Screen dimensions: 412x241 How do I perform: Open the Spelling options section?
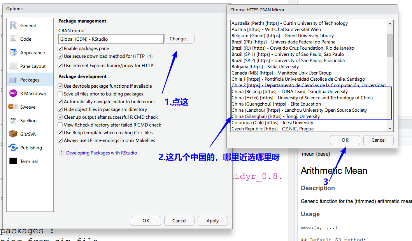tap(30, 121)
